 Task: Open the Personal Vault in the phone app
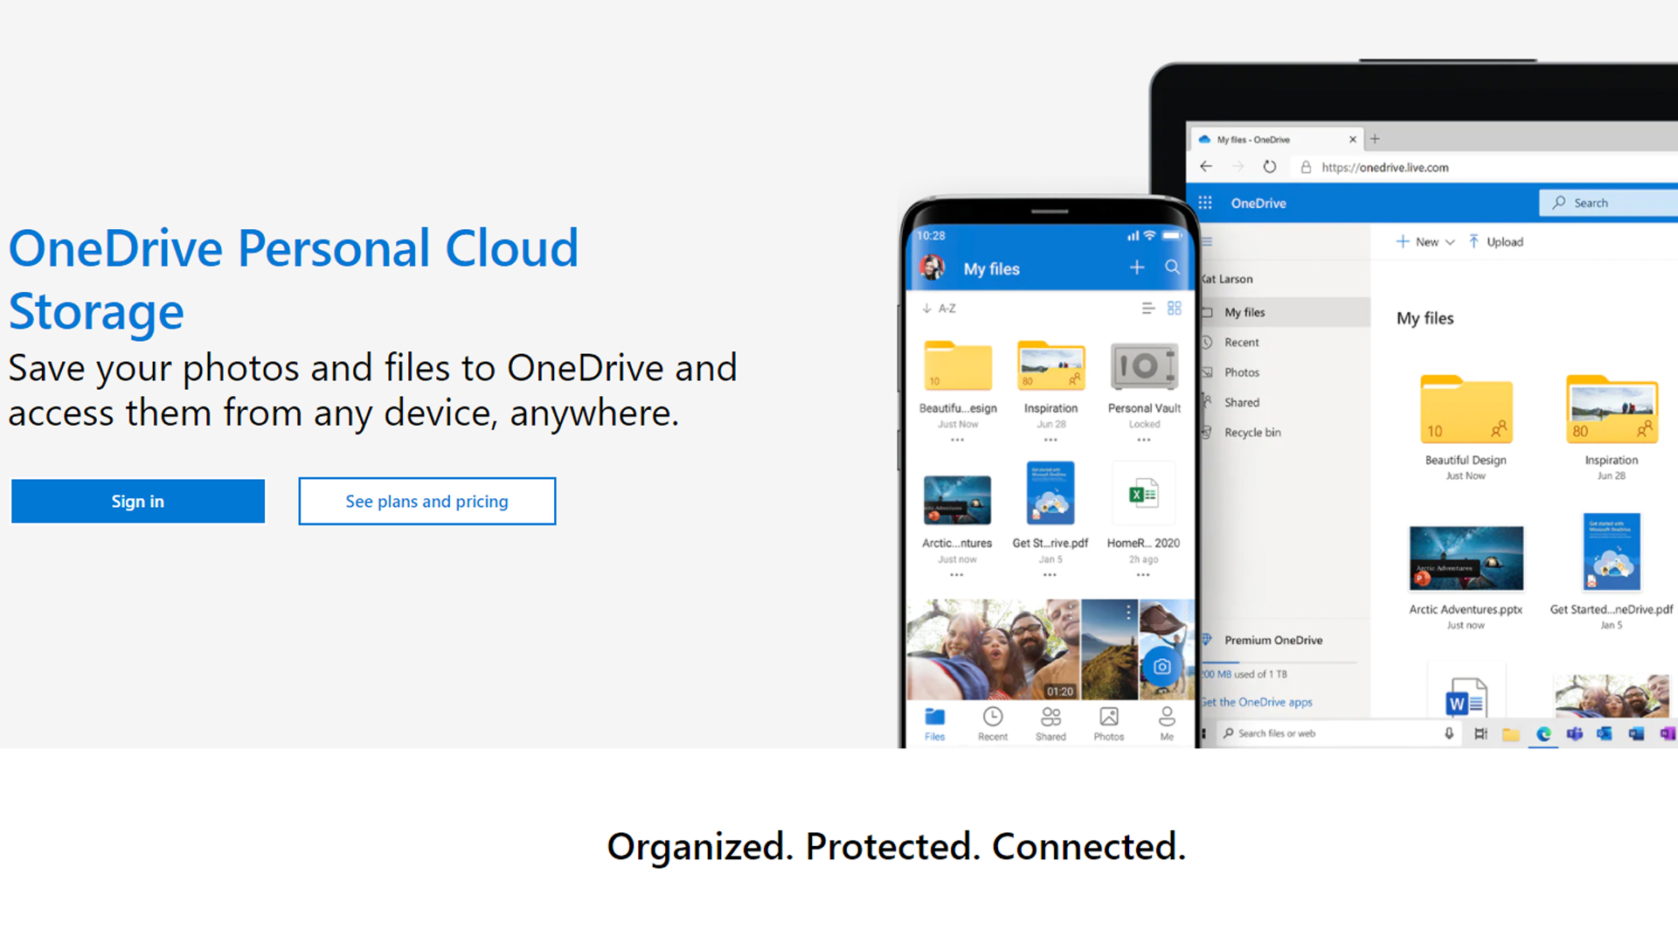pyautogui.click(x=1142, y=366)
